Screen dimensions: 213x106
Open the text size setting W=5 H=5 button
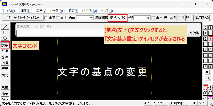click(x=23, y=18)
